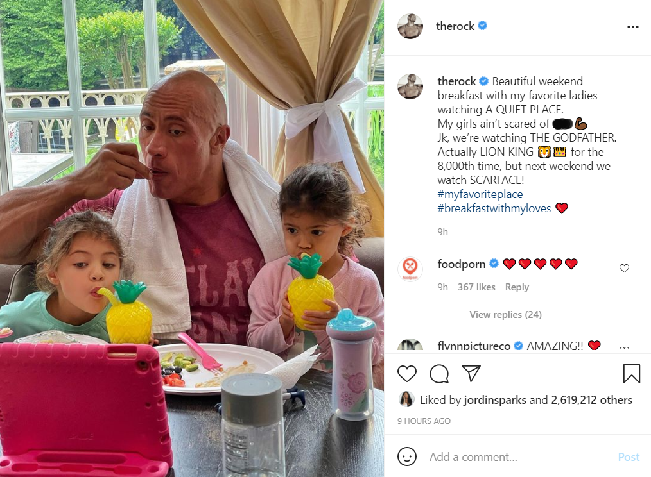Open emoji picker smiley icon
This screenshot has width=651, height=477.
407,456
